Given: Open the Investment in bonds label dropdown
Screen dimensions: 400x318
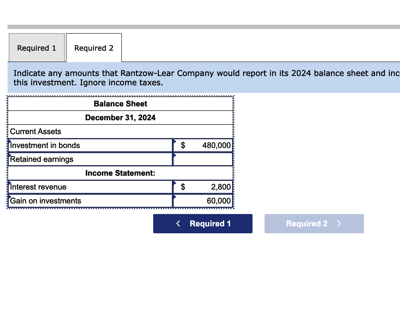Looking at the screenshot, I should pyautogui.click(x=90, y=145).
